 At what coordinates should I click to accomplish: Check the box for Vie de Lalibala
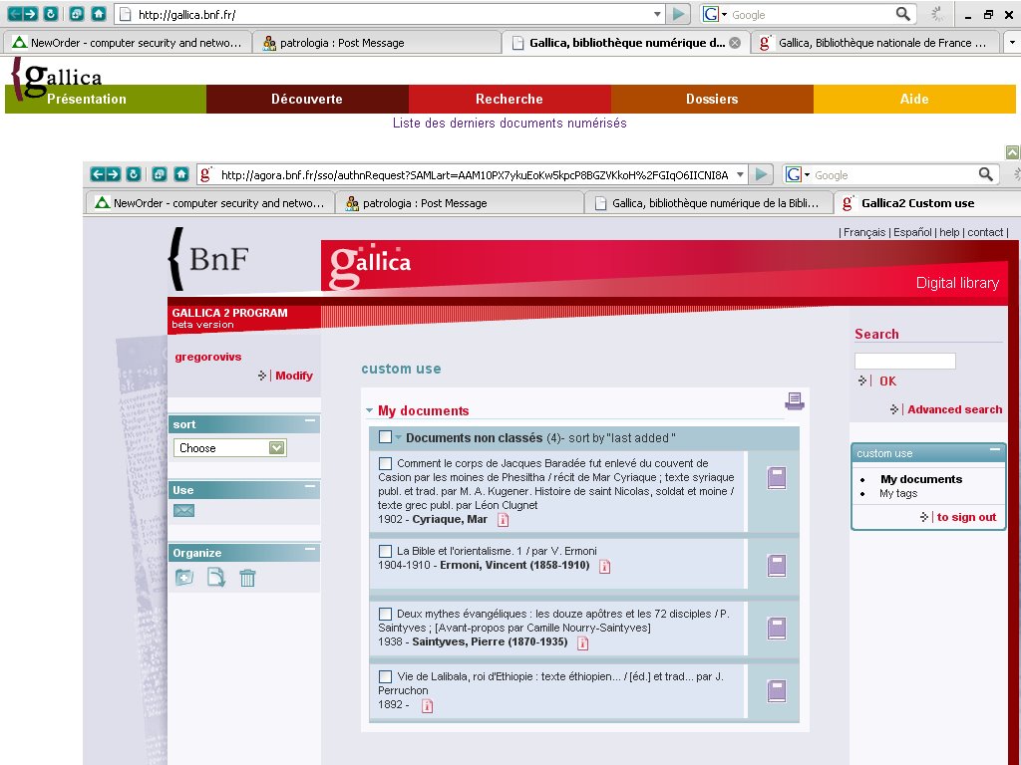[x=386, y=676]
